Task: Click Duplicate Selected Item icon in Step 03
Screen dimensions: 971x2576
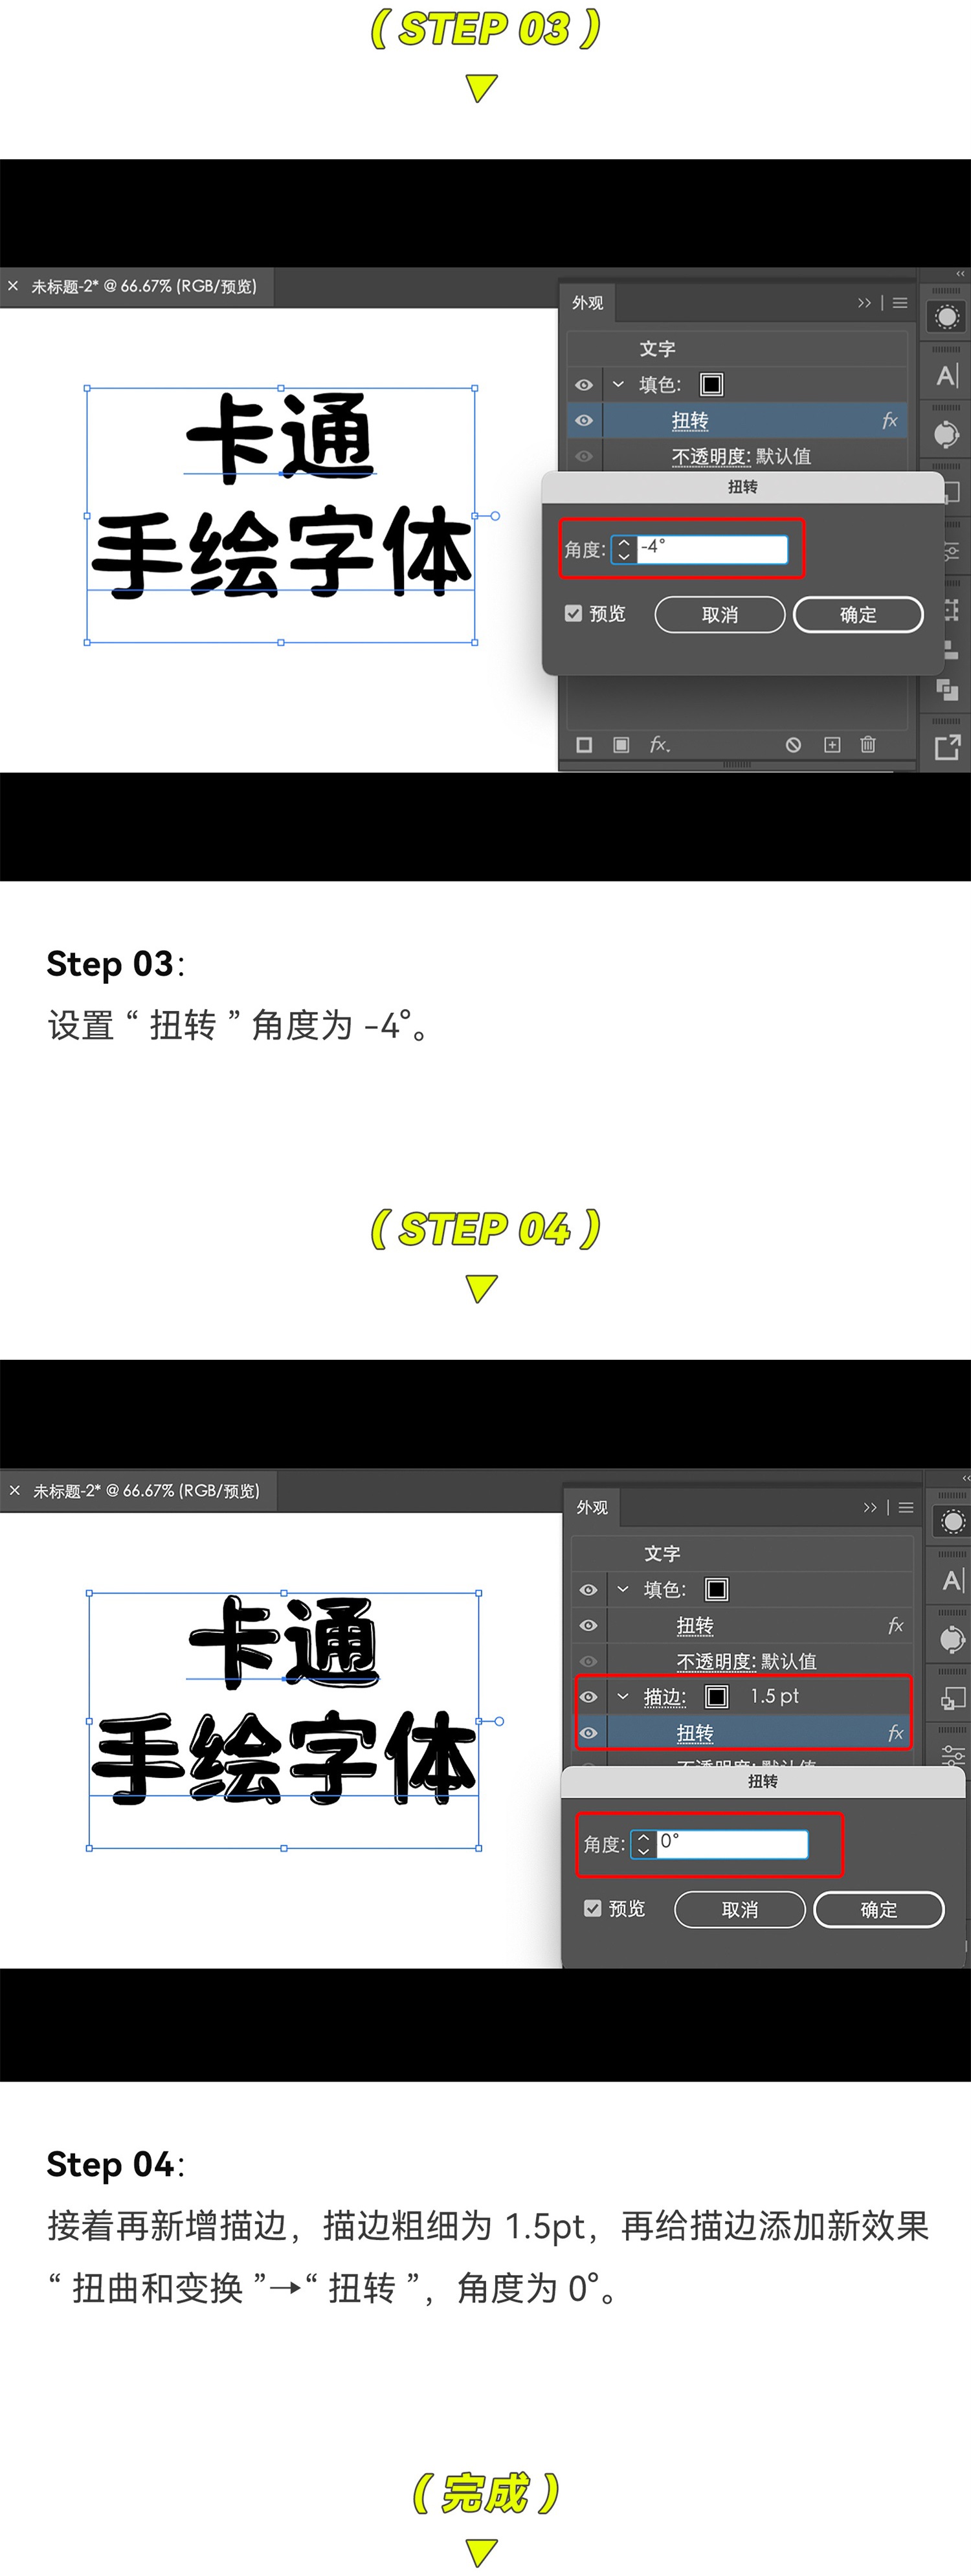Action: [x=832, y=745]
